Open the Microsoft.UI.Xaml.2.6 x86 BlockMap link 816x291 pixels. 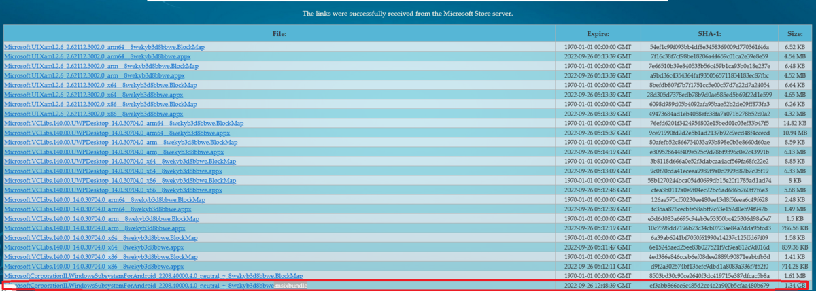point(101,104)
